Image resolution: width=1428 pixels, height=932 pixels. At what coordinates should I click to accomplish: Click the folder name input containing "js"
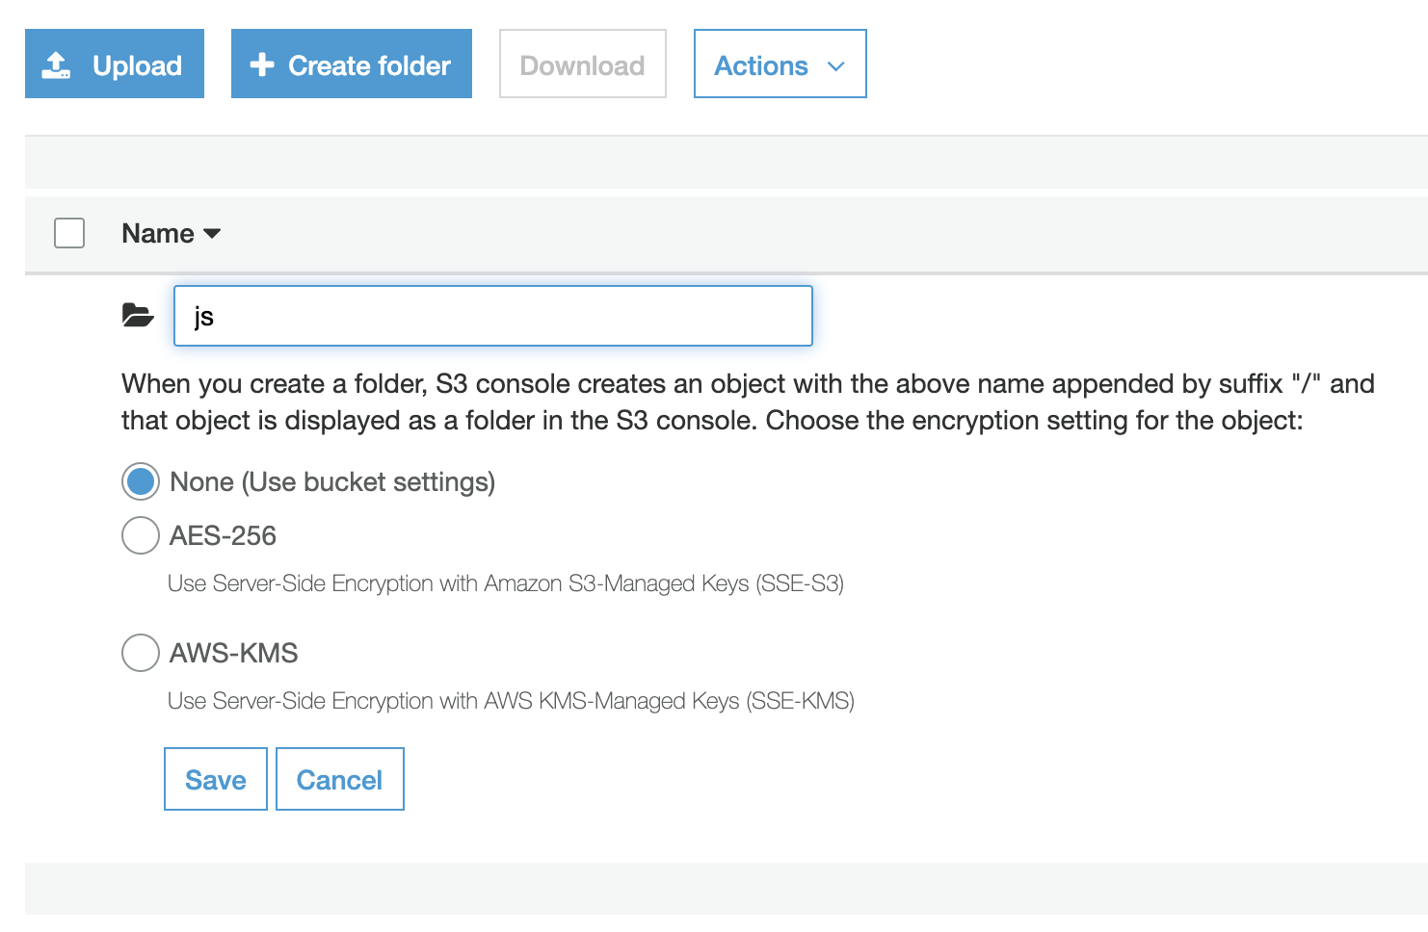[x=492, y=316]
